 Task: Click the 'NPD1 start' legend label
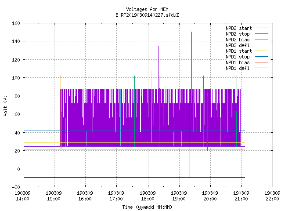coord(239,51)
